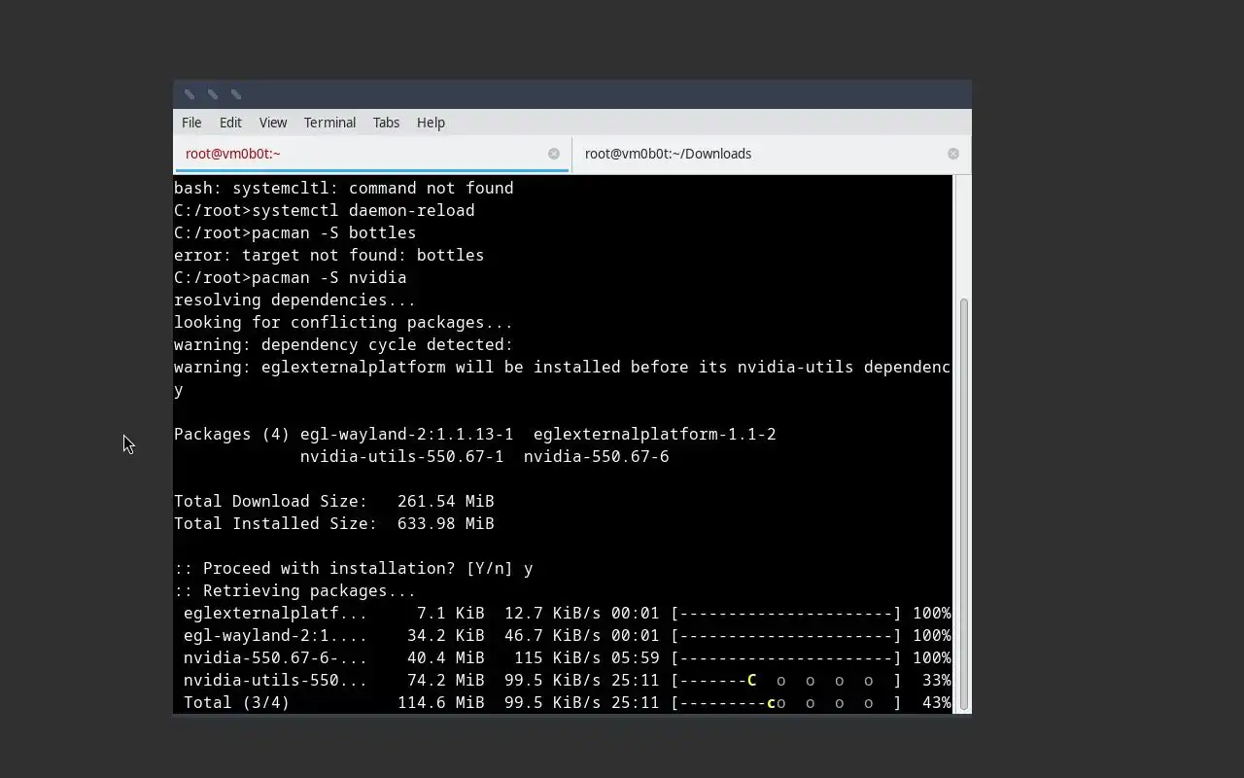Open the Tabs menu

tap(386, 123)
